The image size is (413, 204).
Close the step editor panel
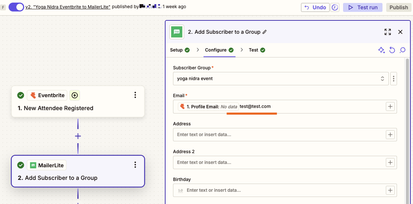(x=400, y=32)
